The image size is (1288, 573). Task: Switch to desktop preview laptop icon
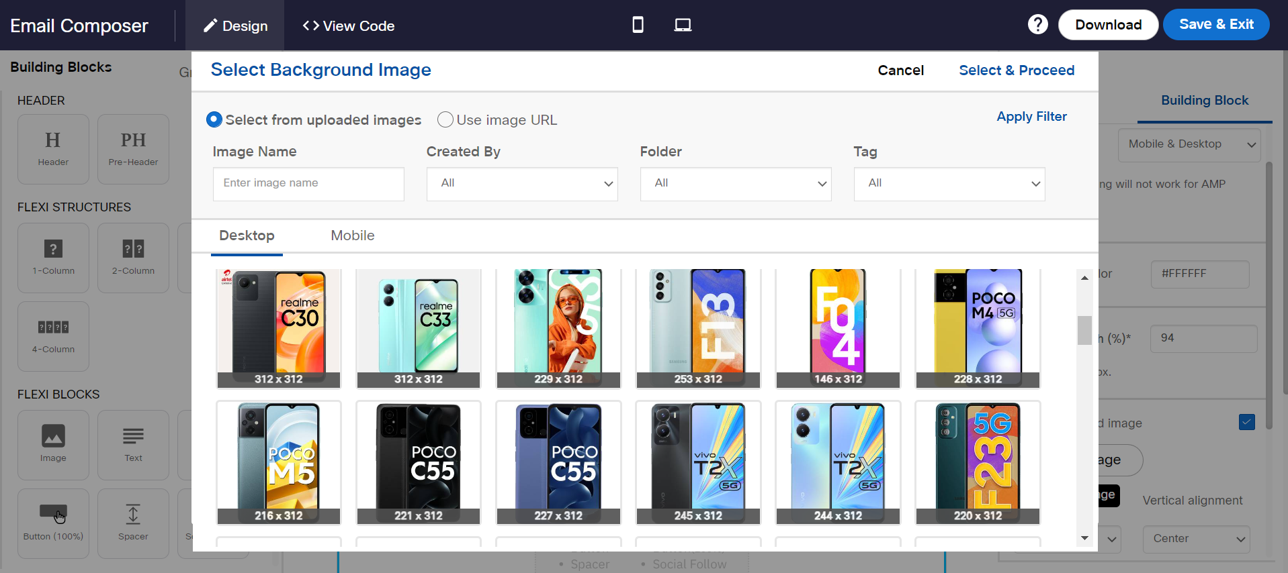pos(683,25)
